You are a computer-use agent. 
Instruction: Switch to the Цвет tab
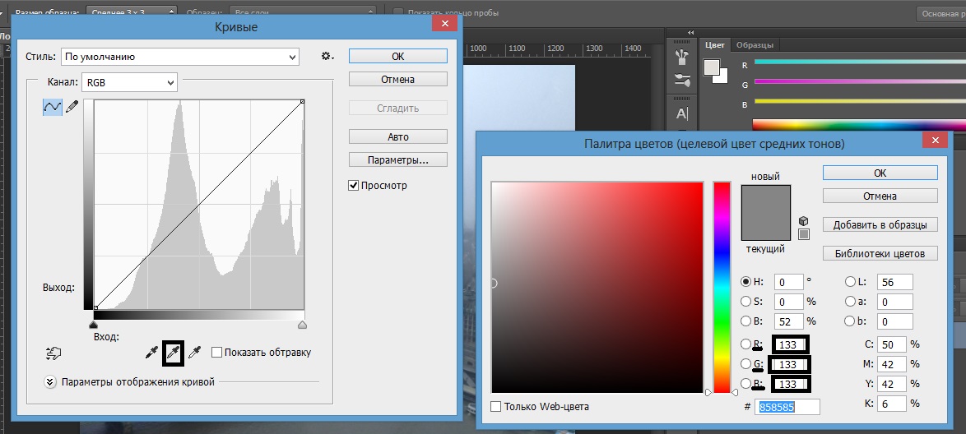coord(715,45)
